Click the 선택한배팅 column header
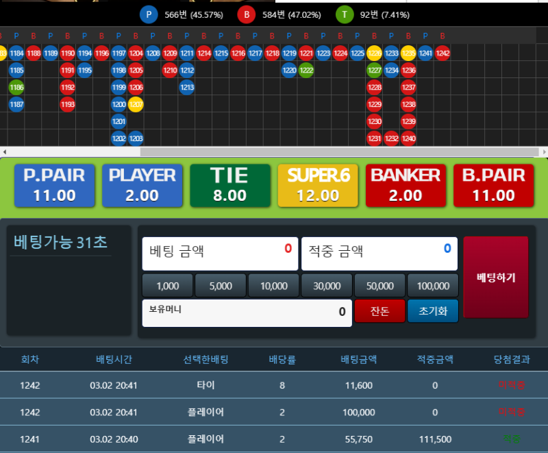The image size is (548, 453). [x=206, y=359]
